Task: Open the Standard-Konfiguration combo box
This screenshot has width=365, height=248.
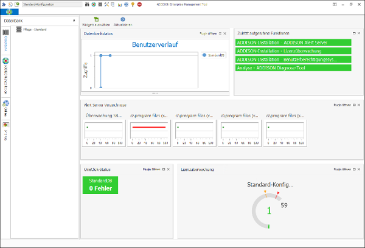Action: [52, 4]
